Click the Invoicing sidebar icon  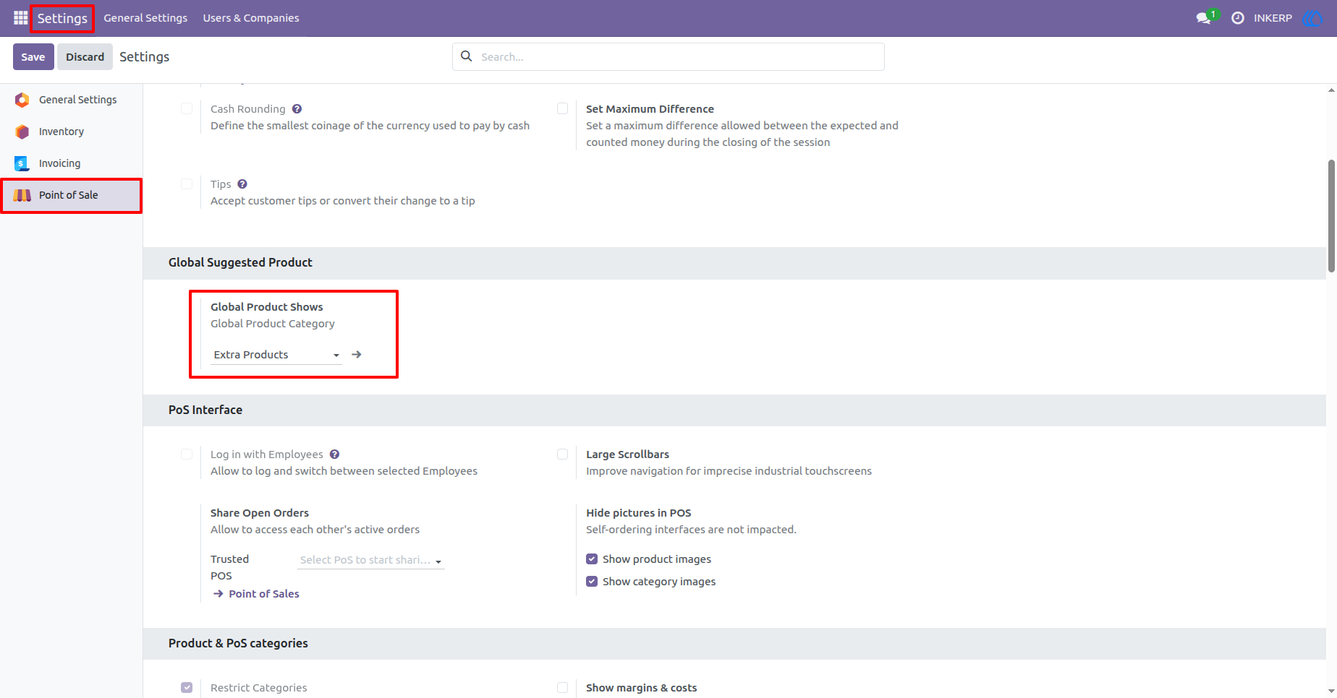pyautogui.click(x=22, y=163)
